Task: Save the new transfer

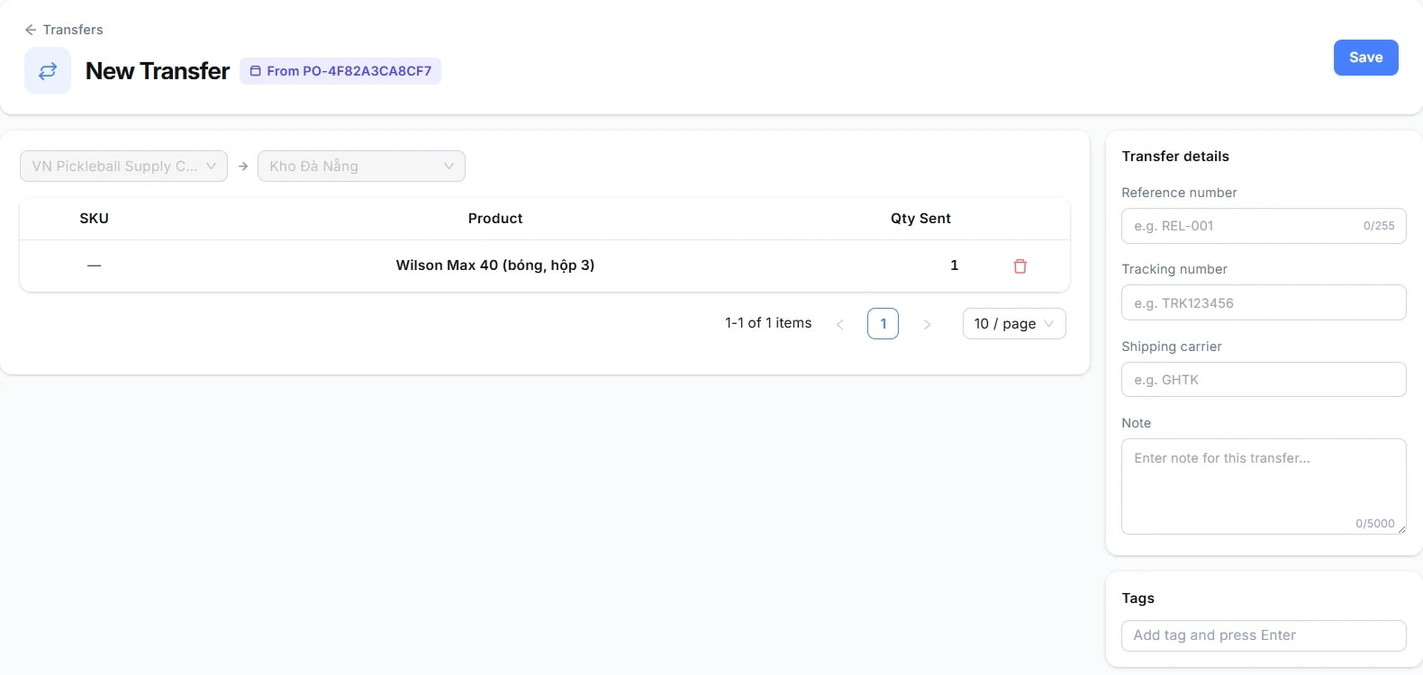Action: (1365, 58)
